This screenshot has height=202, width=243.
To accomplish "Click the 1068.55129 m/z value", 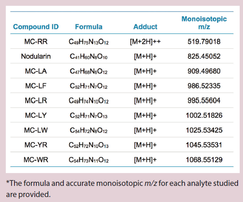I will tap(204, 160).
